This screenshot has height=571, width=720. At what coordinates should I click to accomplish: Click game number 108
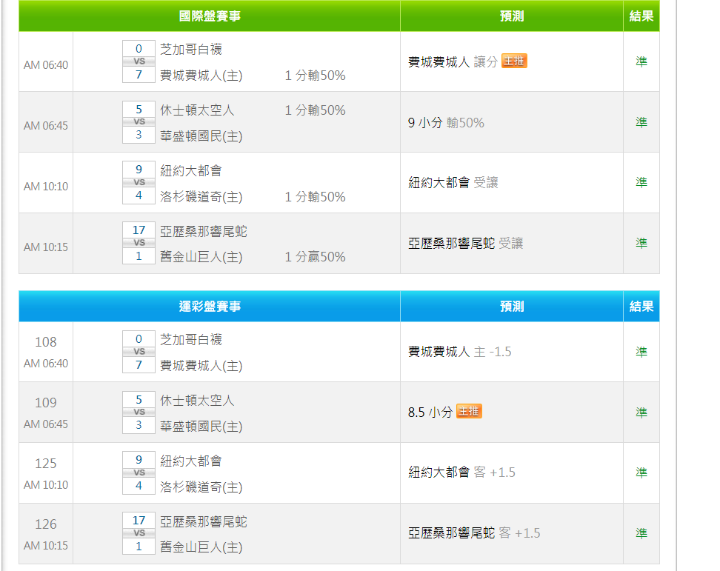coord(46,342)
